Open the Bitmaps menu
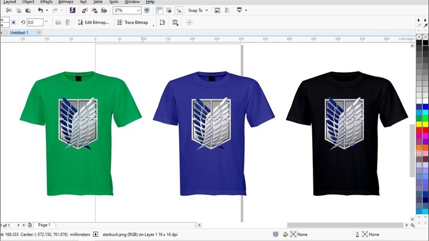 [66, 2]
